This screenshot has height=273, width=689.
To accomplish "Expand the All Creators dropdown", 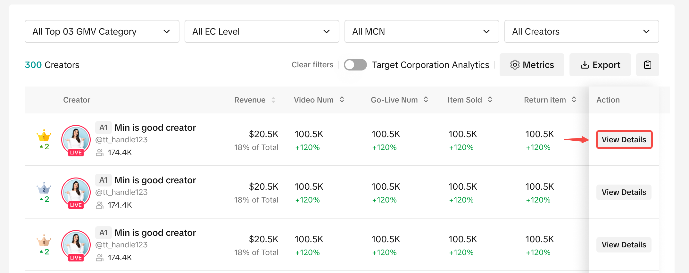I will click(581, 31).
